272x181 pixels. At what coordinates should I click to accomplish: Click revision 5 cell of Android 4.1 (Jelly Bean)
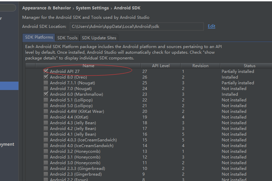coord(183,134)
